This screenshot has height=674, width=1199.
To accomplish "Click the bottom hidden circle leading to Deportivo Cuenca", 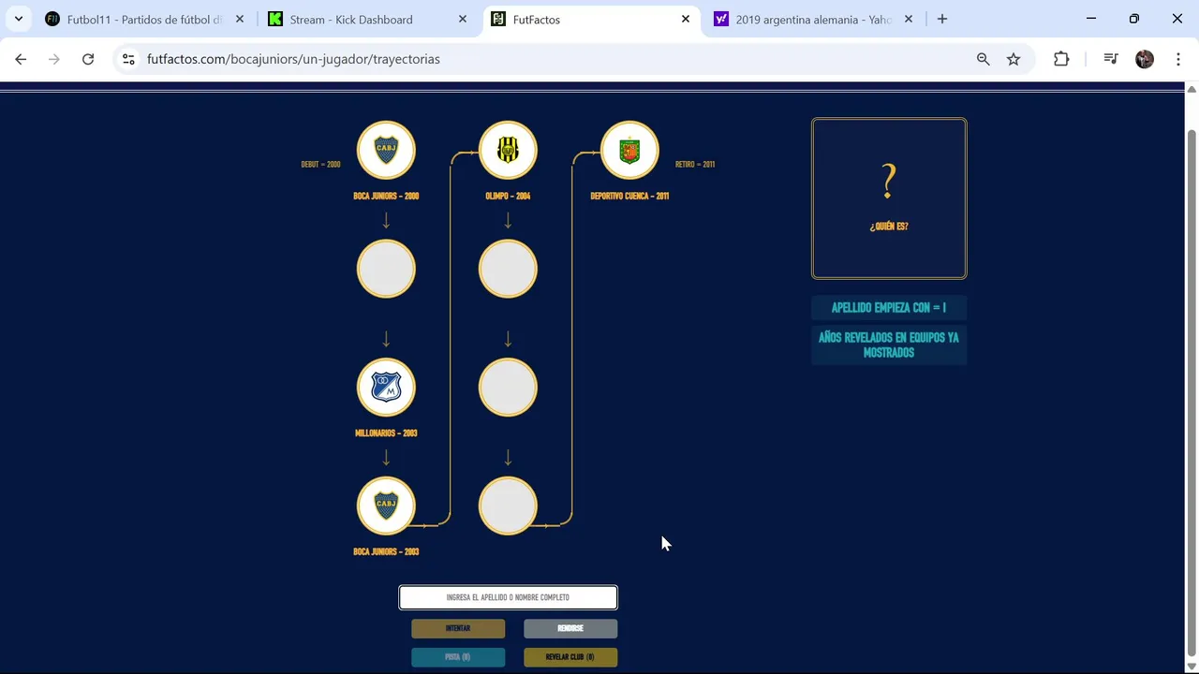I will tap(508, 505).
